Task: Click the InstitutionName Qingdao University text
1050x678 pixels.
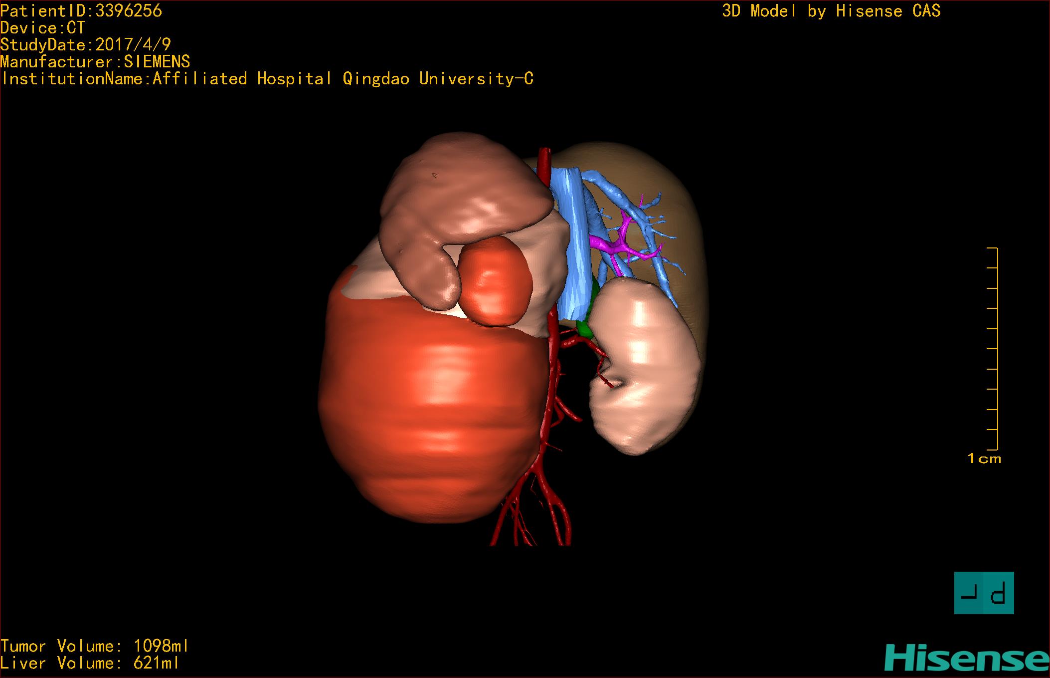Action: (267, 78)
